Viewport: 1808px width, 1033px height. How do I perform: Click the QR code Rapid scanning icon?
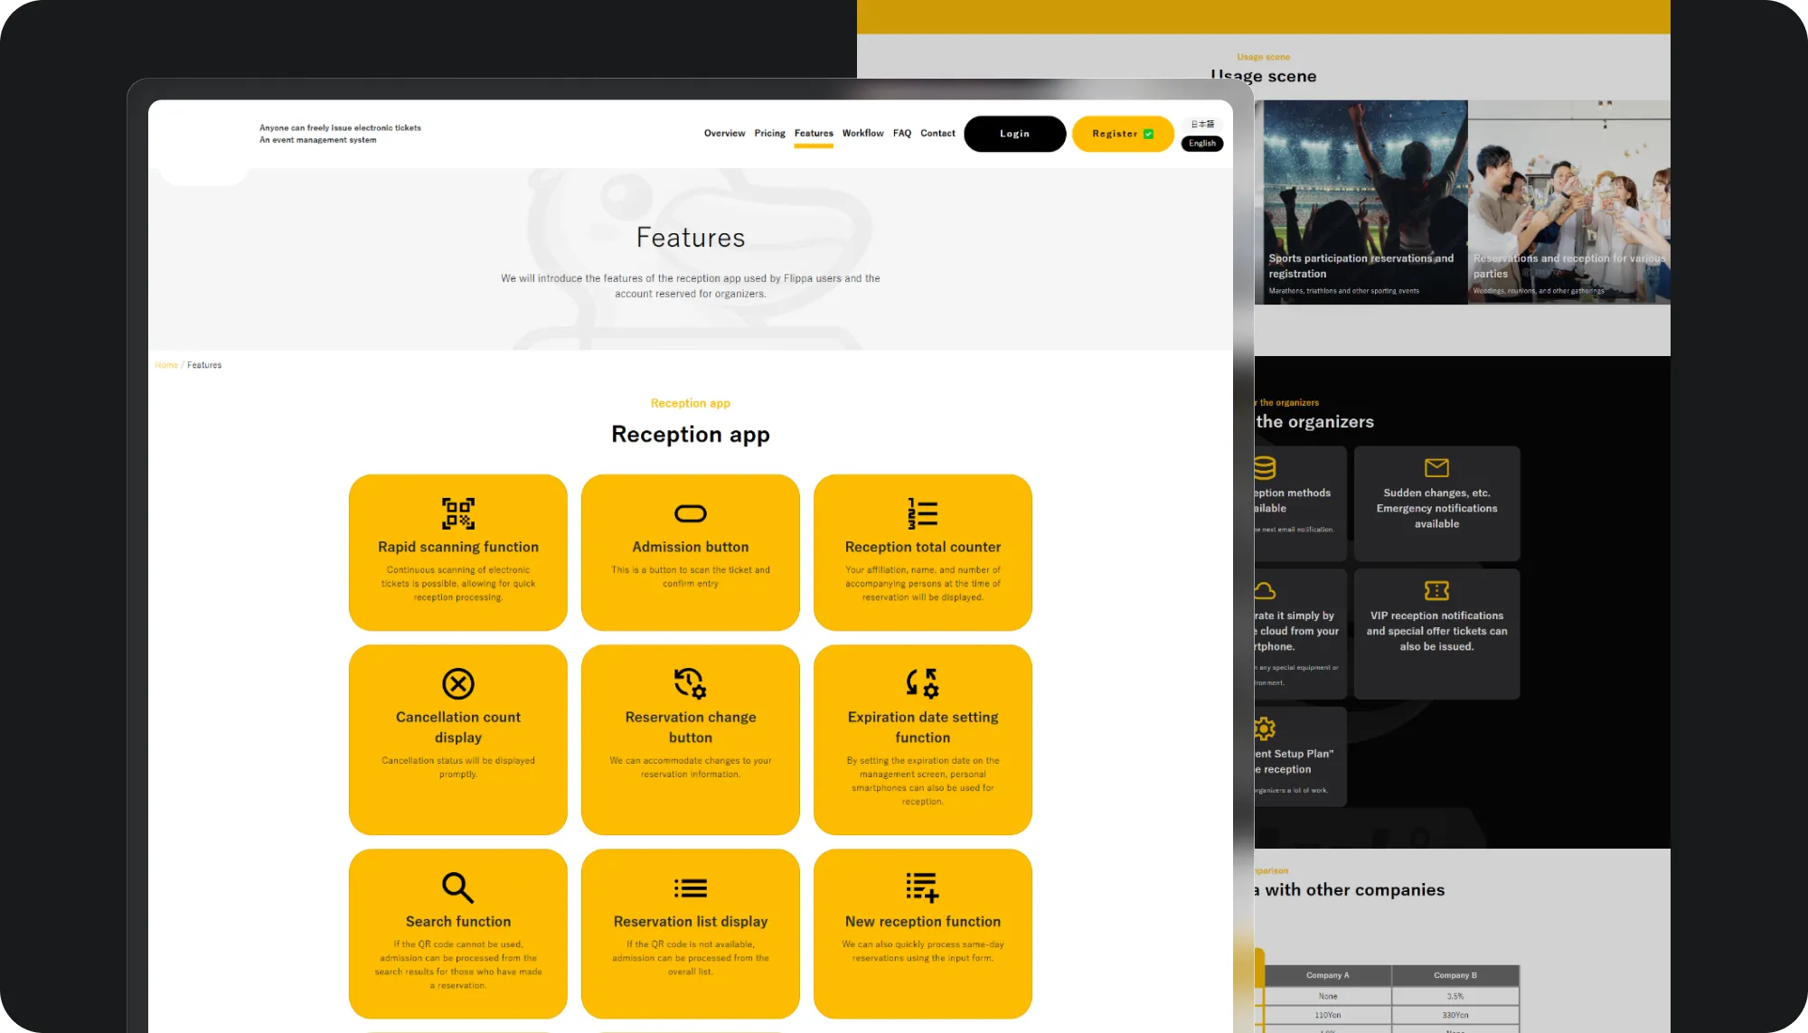[458, 513]
